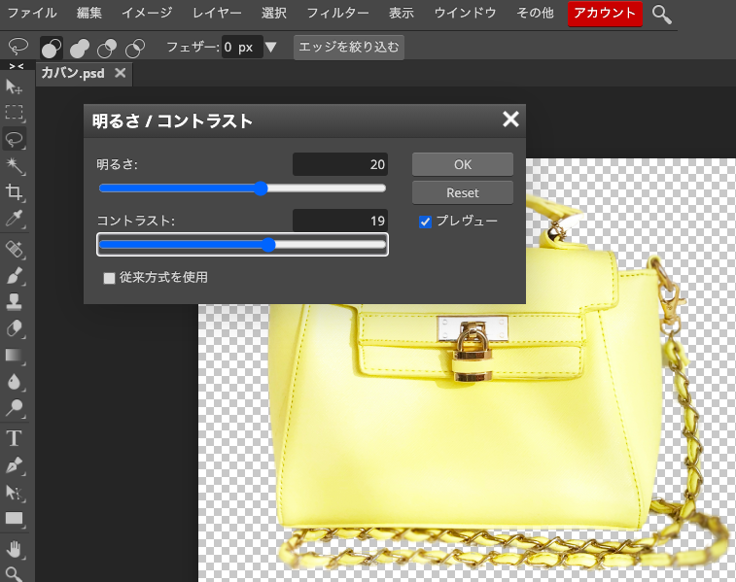Open the 選択 menu
Image resolution: width=736 pixels, height=582 pixels.
274,14
